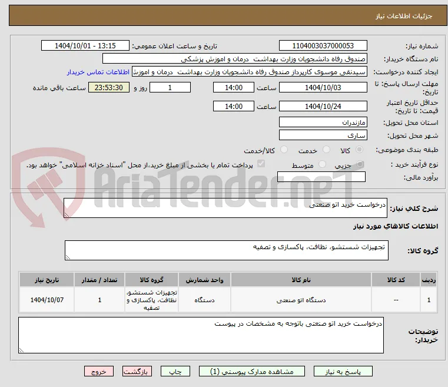Click the resize handle of توضیحات خریدار box
Image resolution: width=448 pixels, height=387 pixels.
[x=21, y=350]
